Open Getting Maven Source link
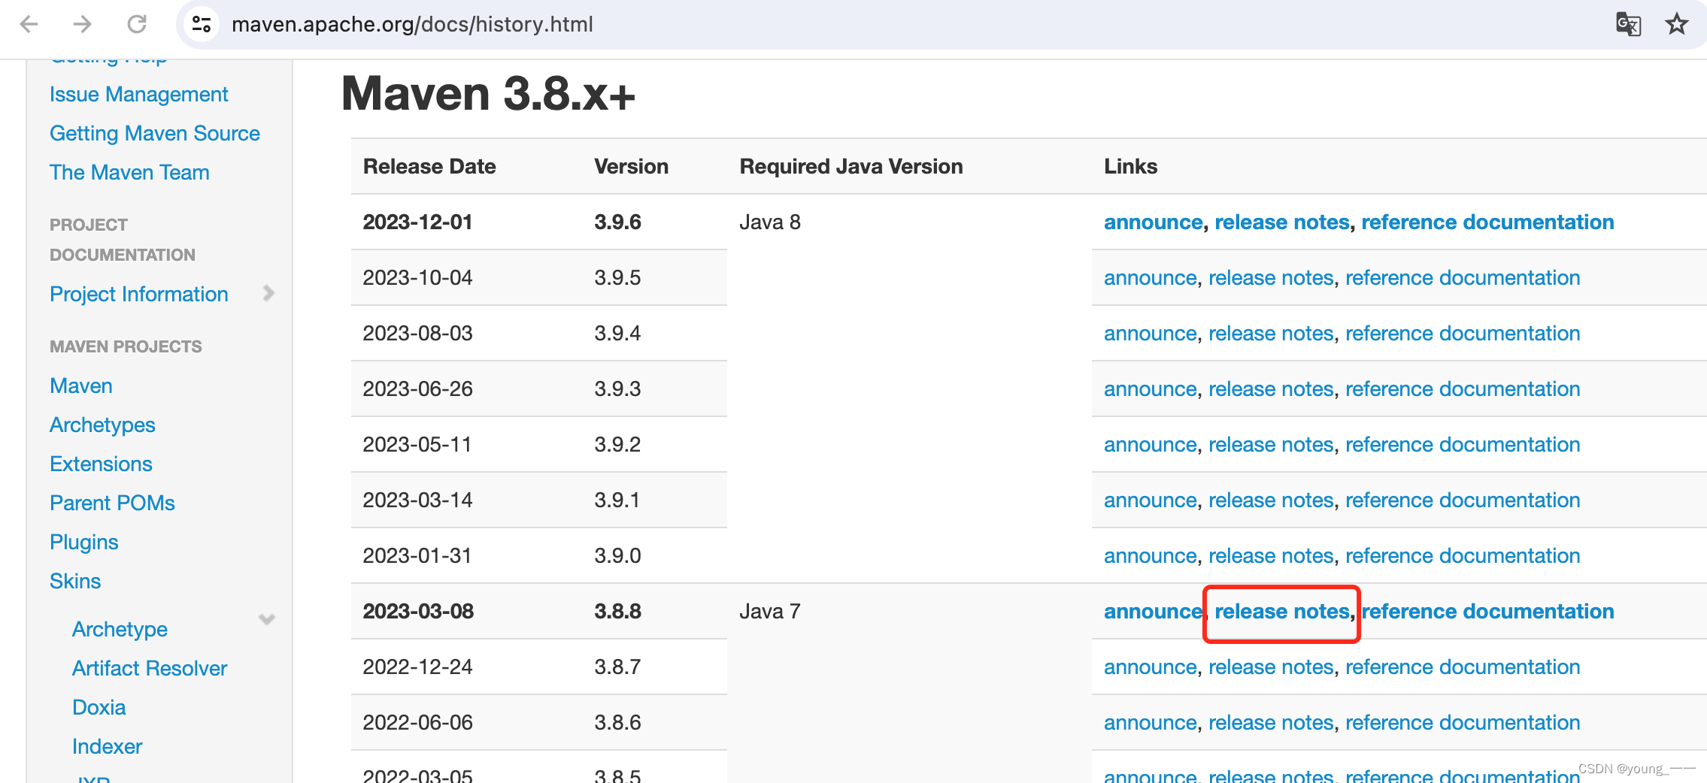This screenshot has height=783, width=1707. [155, 133]
